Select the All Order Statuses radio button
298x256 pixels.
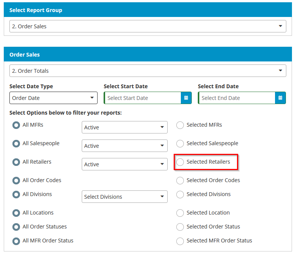click(16, 227)
